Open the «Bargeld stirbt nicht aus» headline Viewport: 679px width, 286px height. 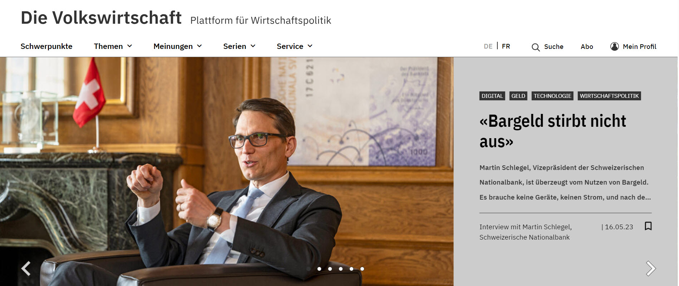(553, 131)
